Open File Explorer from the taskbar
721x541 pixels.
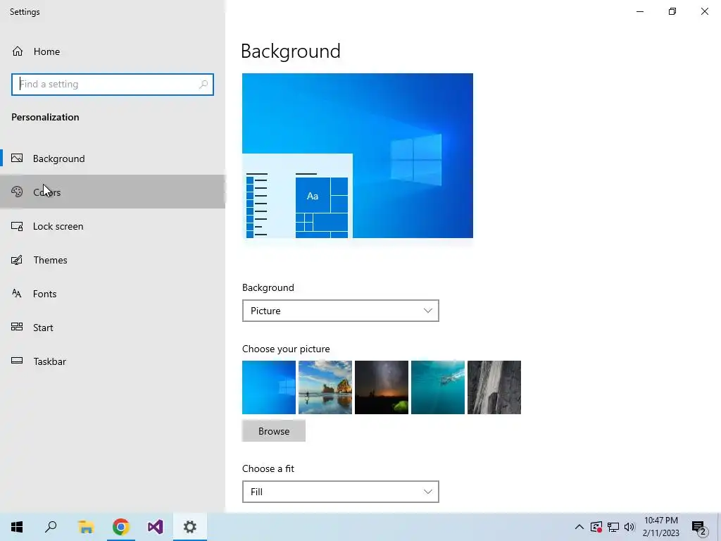click(86, 527)
